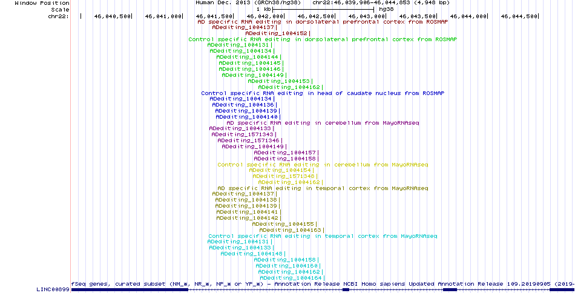
Task: Select olive ADediting_1004139 in the AD temporal cortex track
Action: tap(247, 206)
